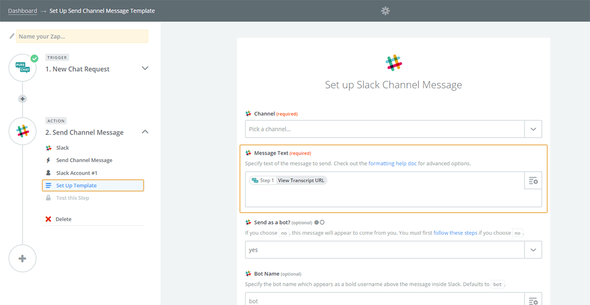Open the Dashboard link
The image size is (590, 305).
(22, 11)
